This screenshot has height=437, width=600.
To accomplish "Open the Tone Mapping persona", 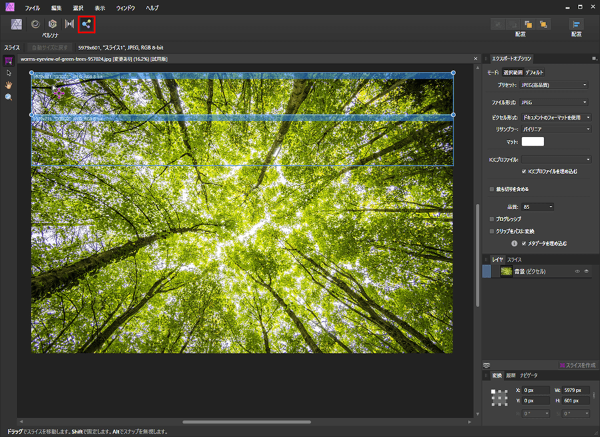I will click(x=69, y=24).
